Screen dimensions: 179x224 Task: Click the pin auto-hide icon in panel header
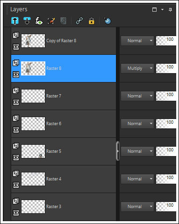[170, 10]
